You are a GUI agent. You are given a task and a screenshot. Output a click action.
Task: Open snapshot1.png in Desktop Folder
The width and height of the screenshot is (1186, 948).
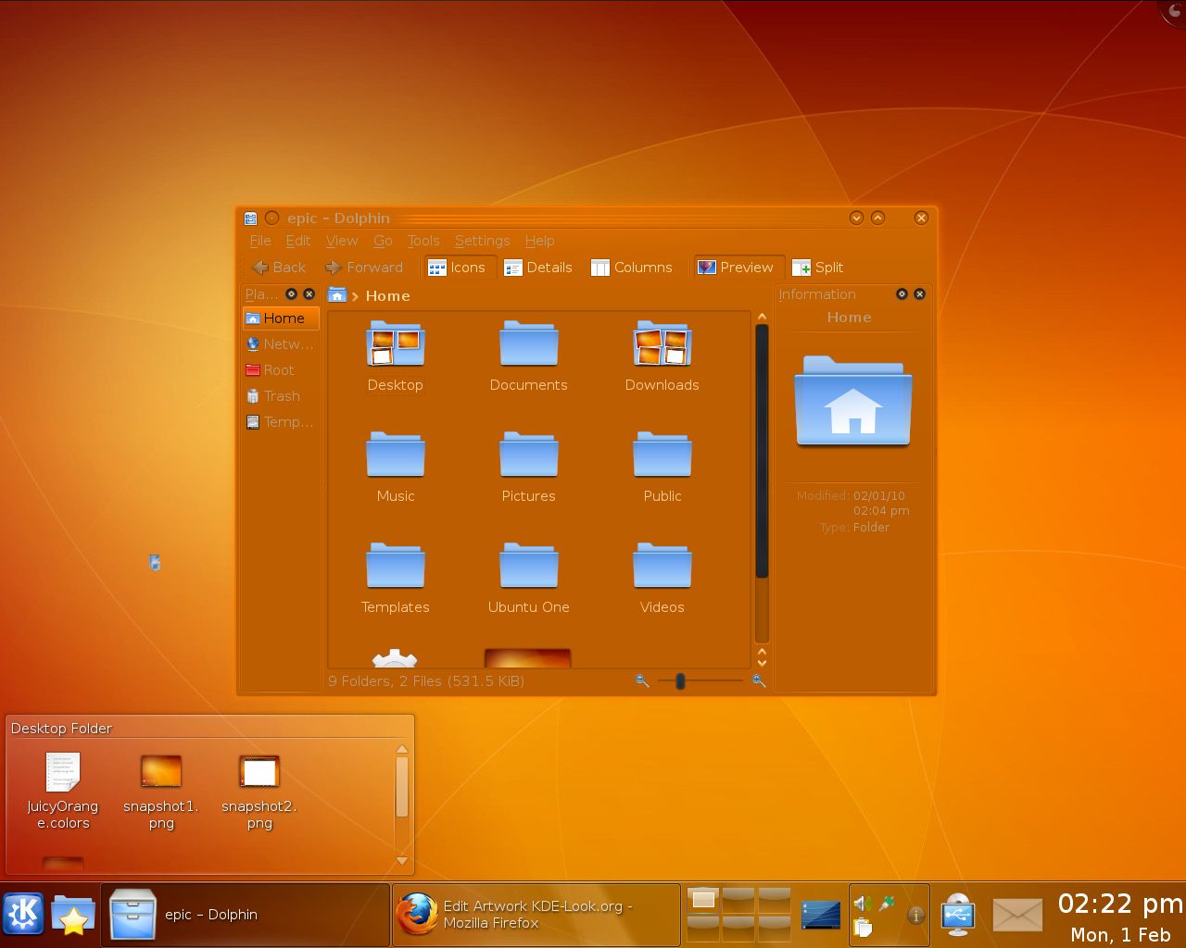[x=161, y=791]
